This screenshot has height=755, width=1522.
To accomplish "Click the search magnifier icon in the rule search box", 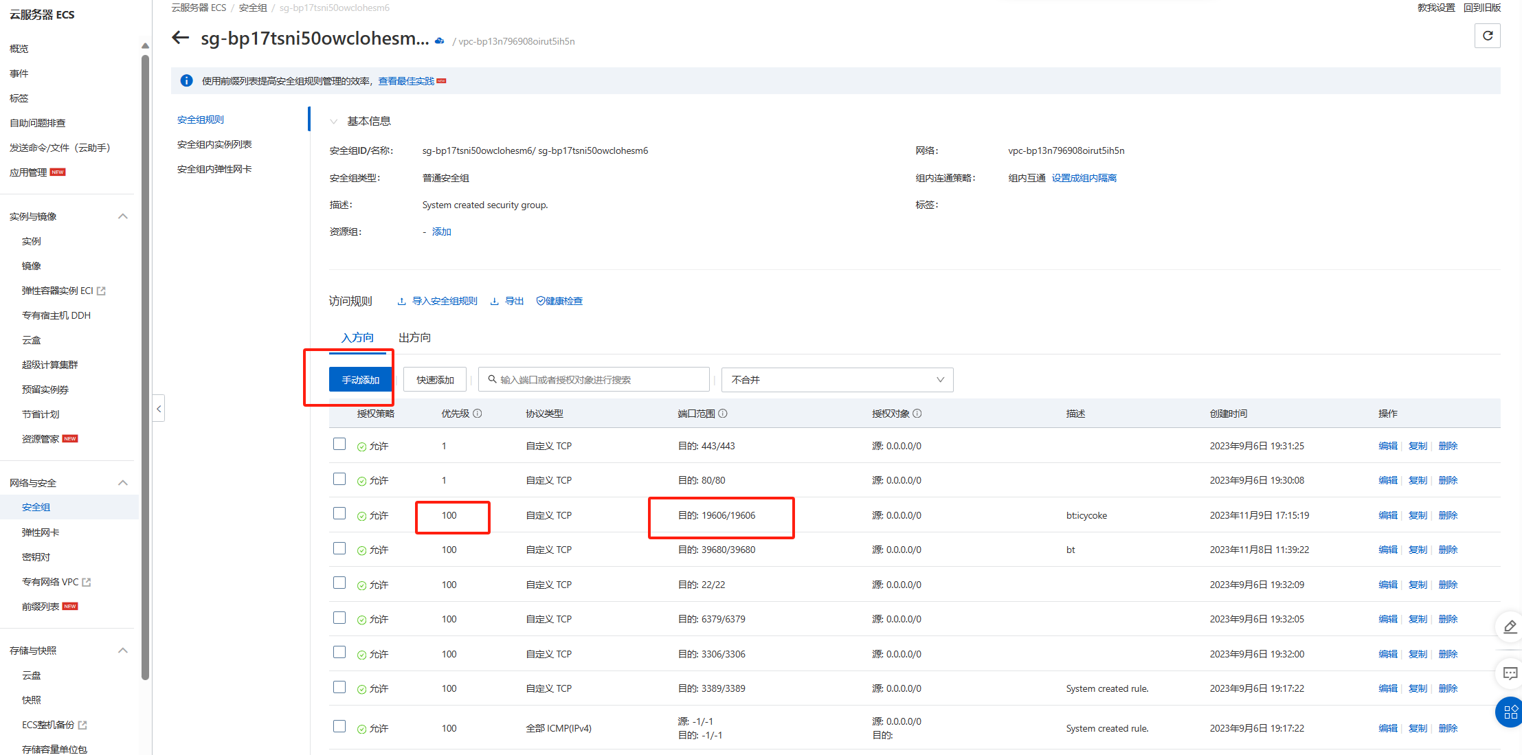I will [492, 379].
